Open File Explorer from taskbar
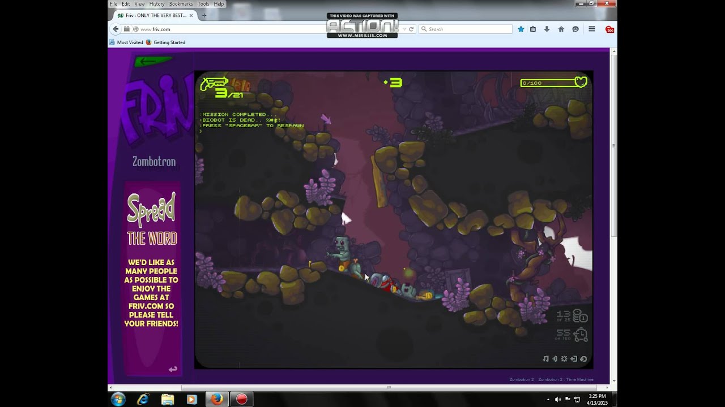 [x=168, y=399]
